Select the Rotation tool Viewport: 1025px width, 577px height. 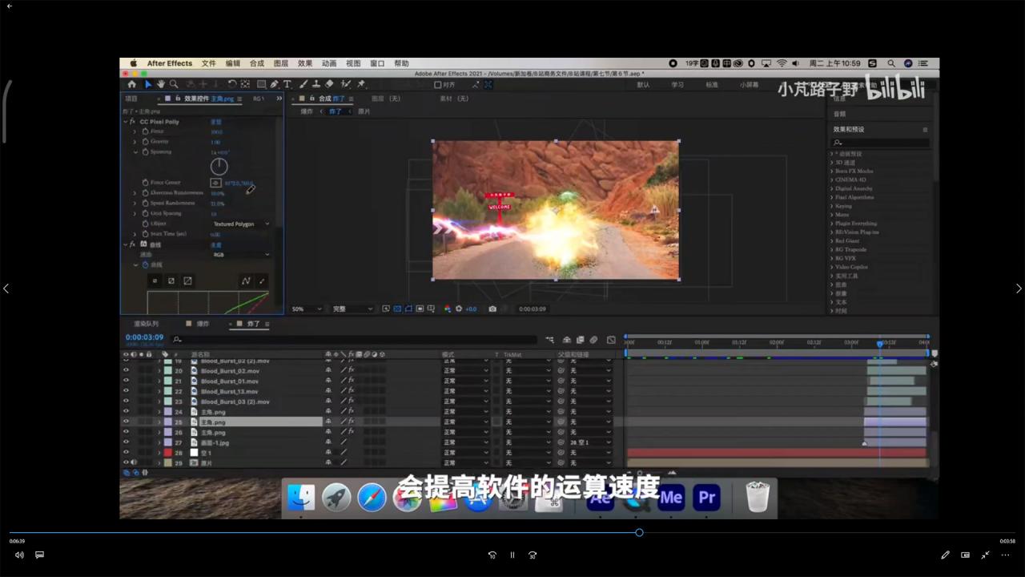click(231, 84)
